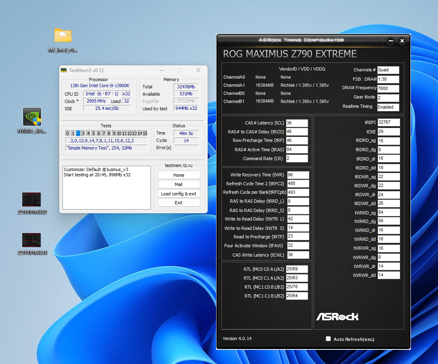Click the tWRWR_dd value field
Viewport: 438px width, 364px height.
(x=389, y=275)
